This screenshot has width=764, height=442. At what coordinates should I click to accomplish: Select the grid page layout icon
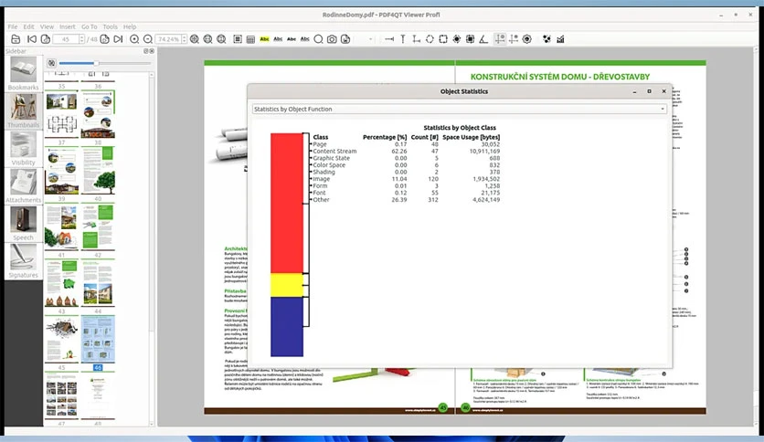[x=250, y=39]
